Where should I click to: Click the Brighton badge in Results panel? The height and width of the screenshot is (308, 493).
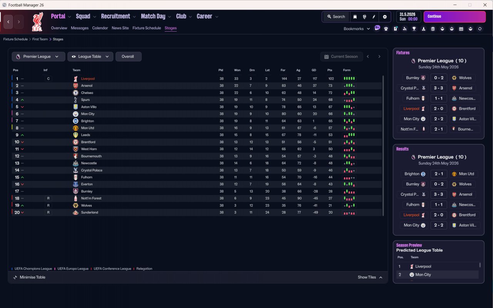(x=423, y=174)
